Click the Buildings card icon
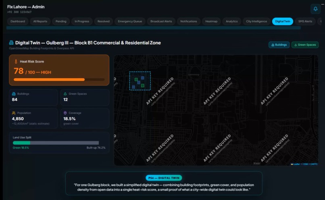 coord(14,94)
